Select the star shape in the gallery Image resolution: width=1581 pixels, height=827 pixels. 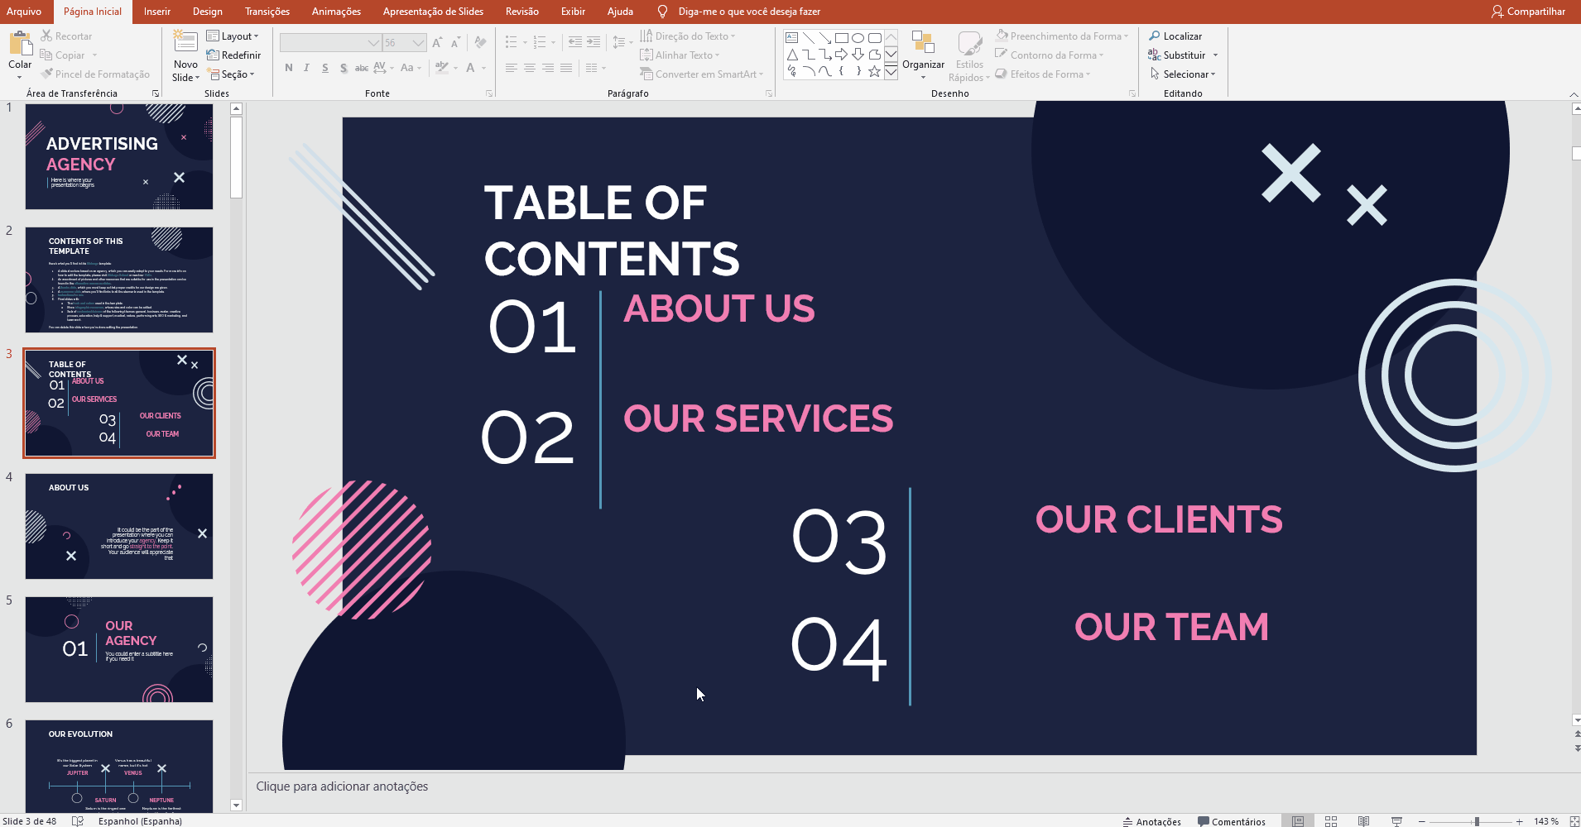pyautogui.click(x=874, y=72)
